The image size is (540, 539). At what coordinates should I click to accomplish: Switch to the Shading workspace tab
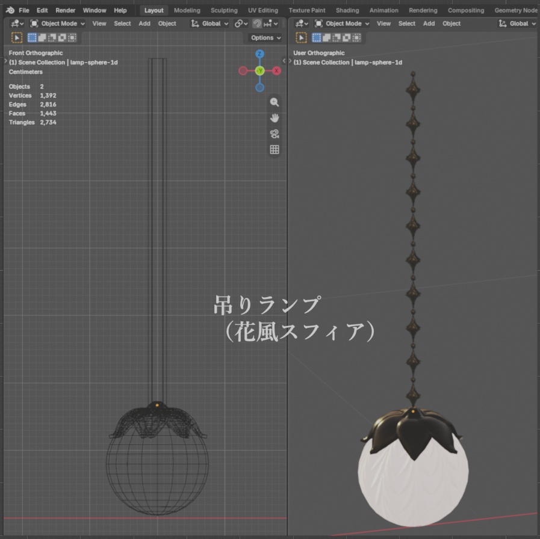coord(347,10)
